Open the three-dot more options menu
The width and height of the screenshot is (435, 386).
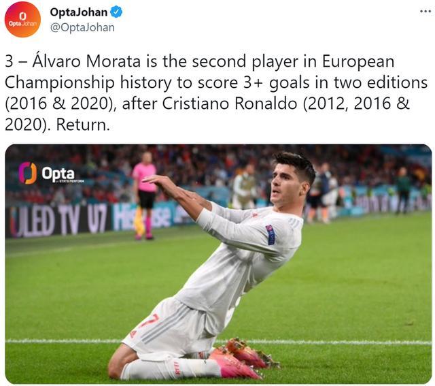(425, 12)
